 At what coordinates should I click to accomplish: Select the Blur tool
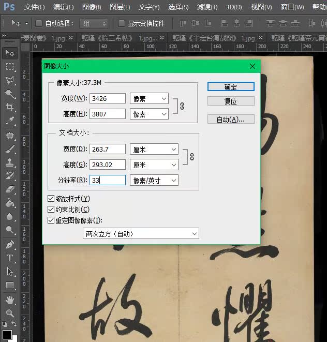point(10,216)
